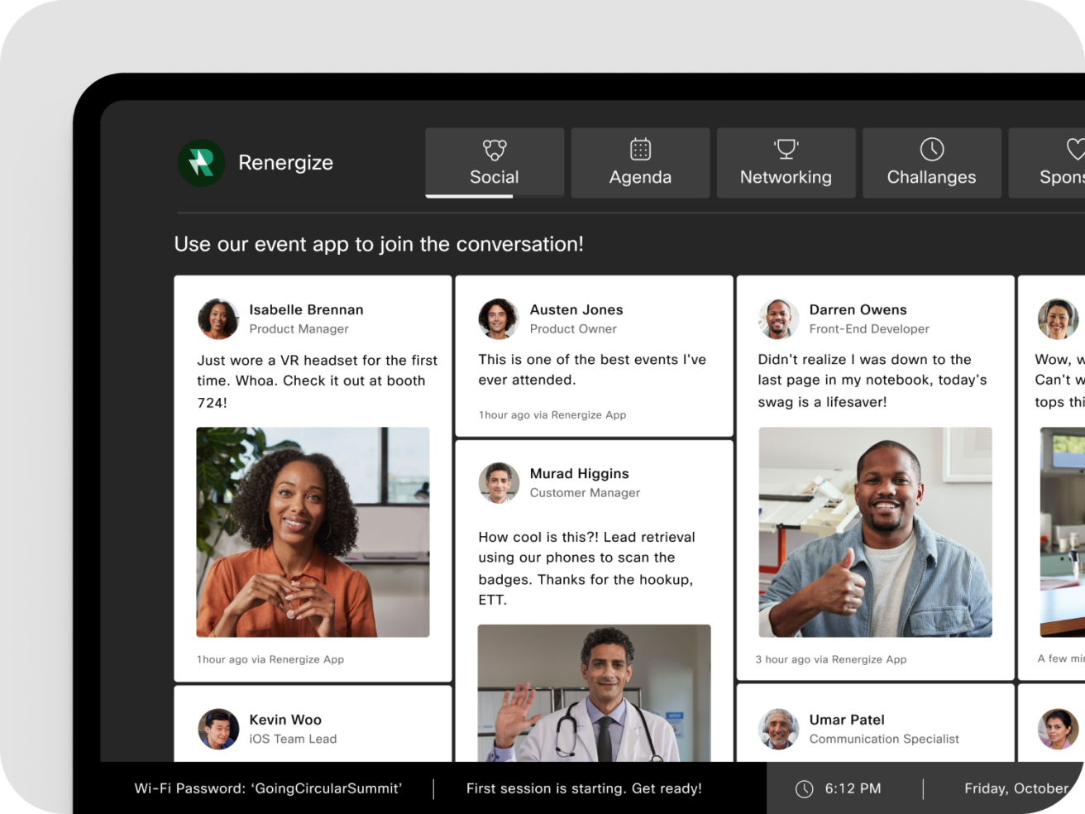Click the Wi-Fi Password text in footer

click(x=268, y=788)
